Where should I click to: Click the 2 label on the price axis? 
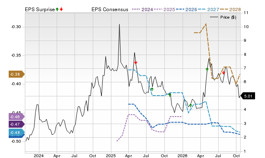[245, 137]
